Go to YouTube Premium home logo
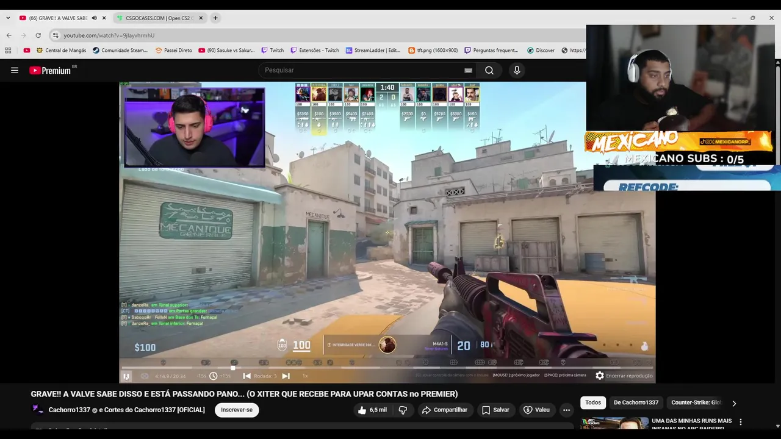Image resolution: width=781 pixels, height=439 pixels. [50, 70]
